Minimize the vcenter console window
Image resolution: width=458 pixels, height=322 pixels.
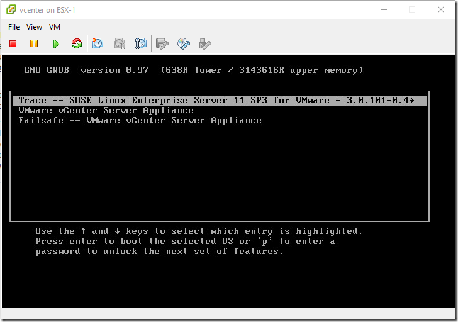(x=384, y=9)
